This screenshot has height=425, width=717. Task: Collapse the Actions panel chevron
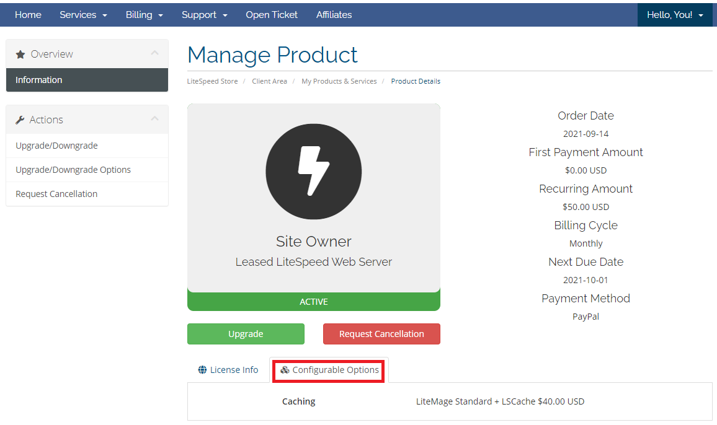154,119
